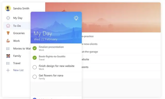Select the Family faces icon

8,56
